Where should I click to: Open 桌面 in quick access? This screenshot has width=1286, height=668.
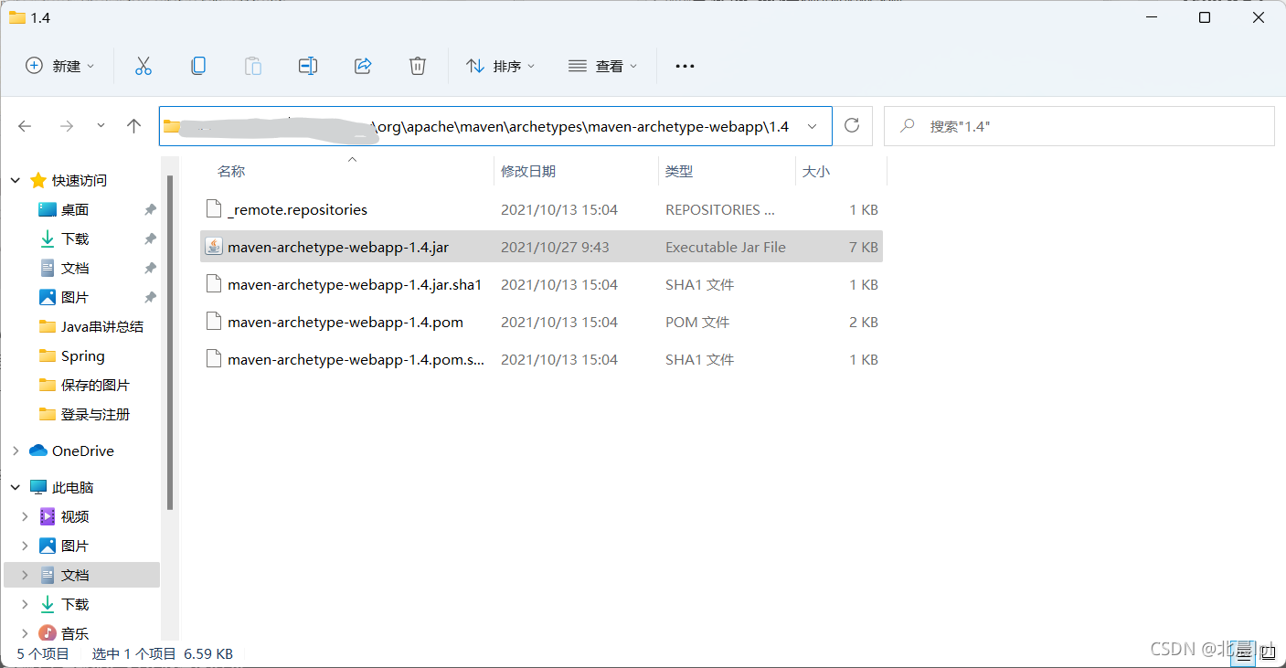(75, 209)
